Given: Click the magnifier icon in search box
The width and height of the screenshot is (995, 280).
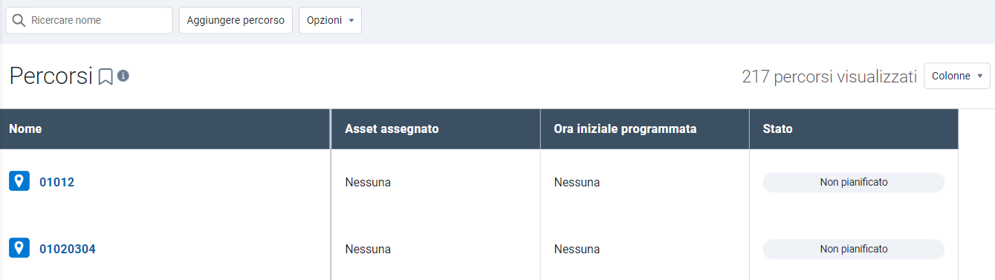Looking at the screenshot, I should [19, 21].
